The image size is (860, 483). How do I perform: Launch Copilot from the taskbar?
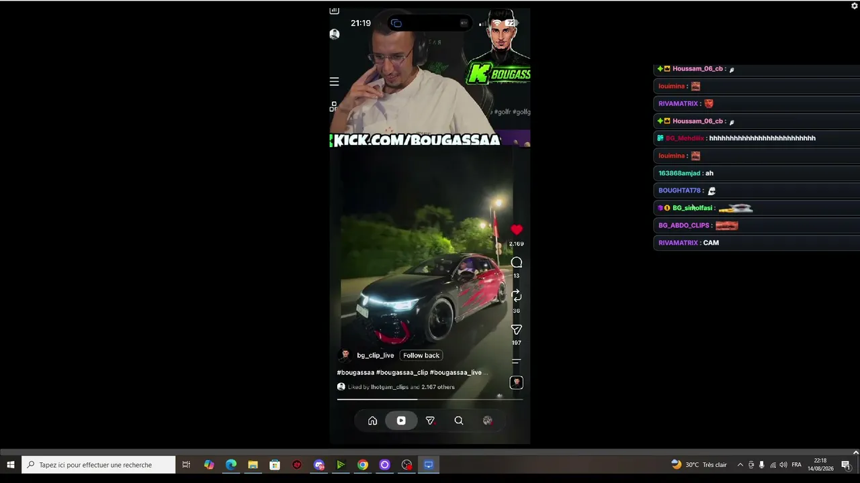[209, 464]
